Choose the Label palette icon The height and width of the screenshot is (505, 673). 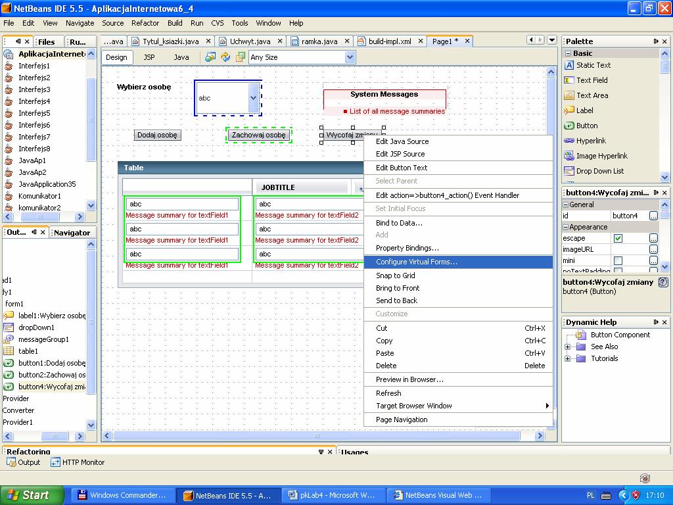point(569,110)
